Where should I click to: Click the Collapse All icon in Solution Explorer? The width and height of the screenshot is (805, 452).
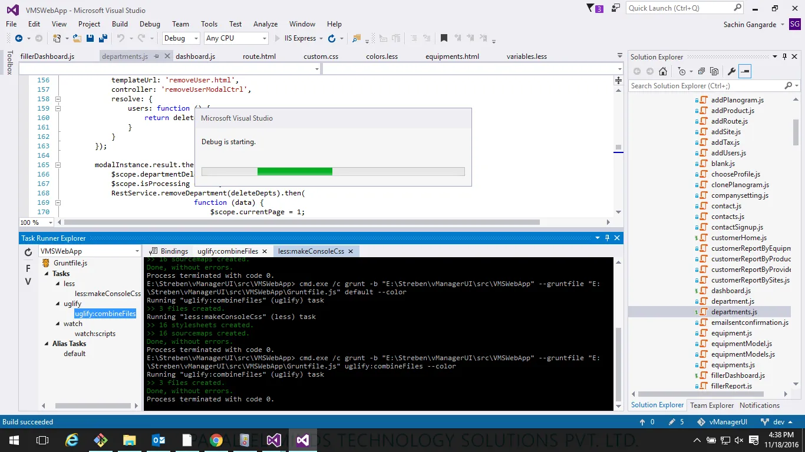(x=701, y=71)
